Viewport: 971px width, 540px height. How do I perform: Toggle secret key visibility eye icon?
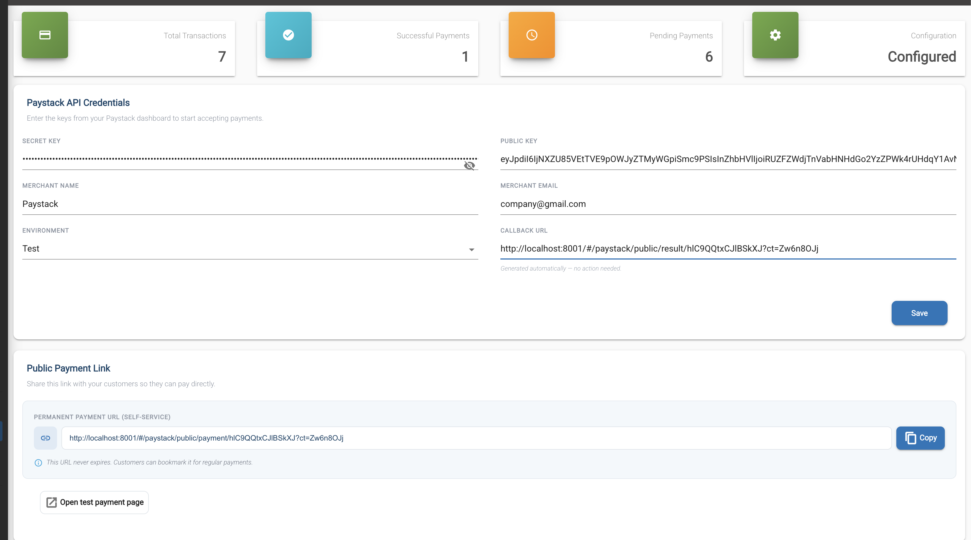(x=469, y=165)
